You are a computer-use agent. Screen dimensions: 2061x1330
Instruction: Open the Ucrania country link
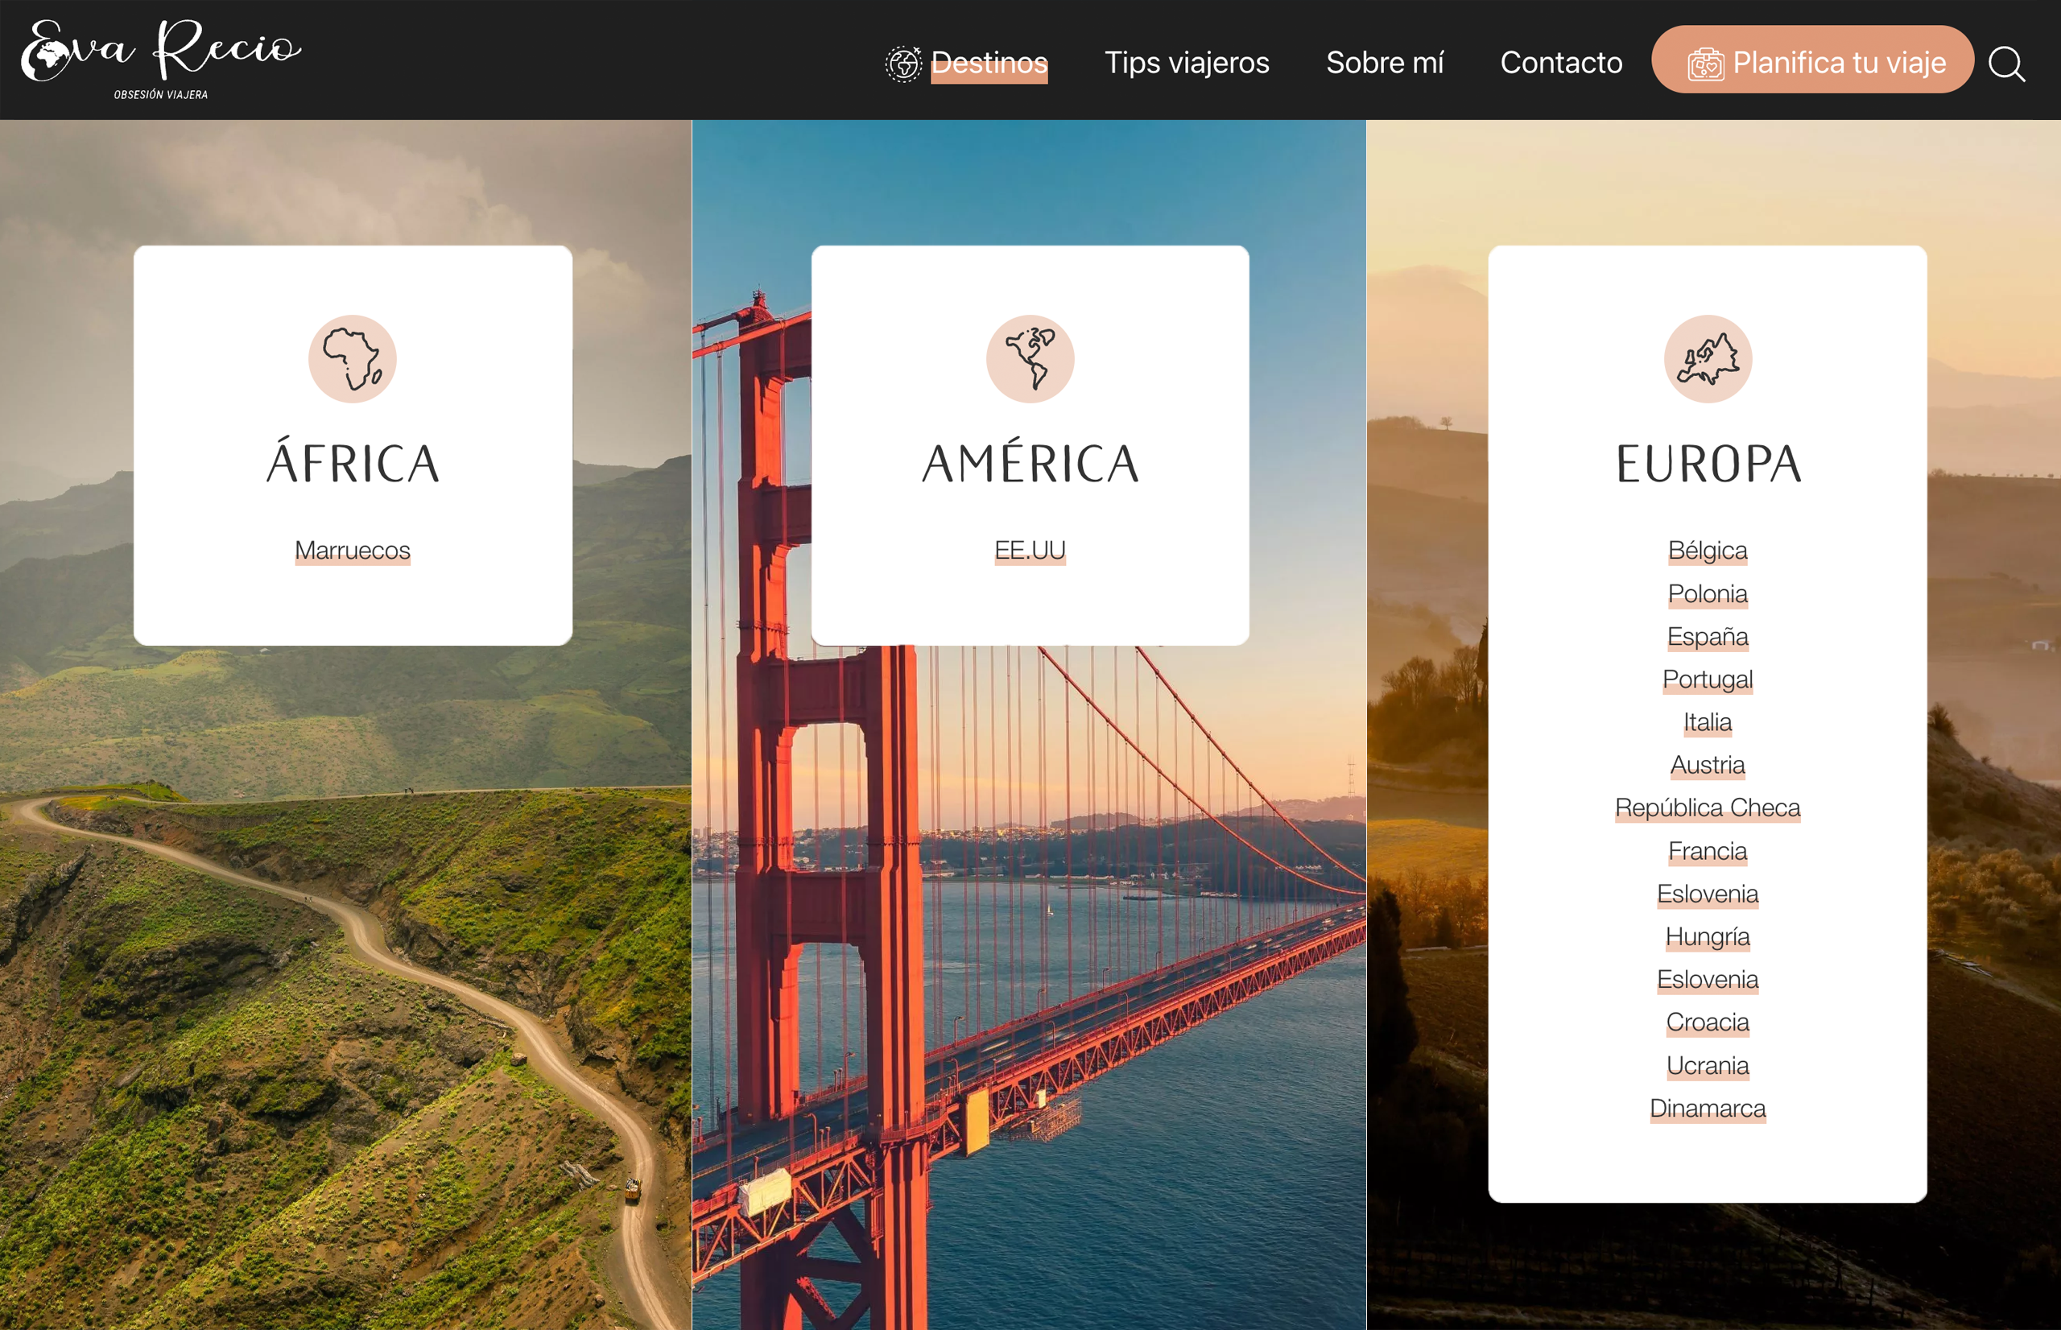click(x=1708, y=1065)
